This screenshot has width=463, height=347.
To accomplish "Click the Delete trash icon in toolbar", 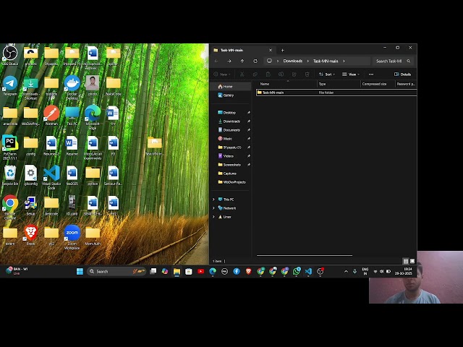I will pyautogui.click(x=305, y=74).
